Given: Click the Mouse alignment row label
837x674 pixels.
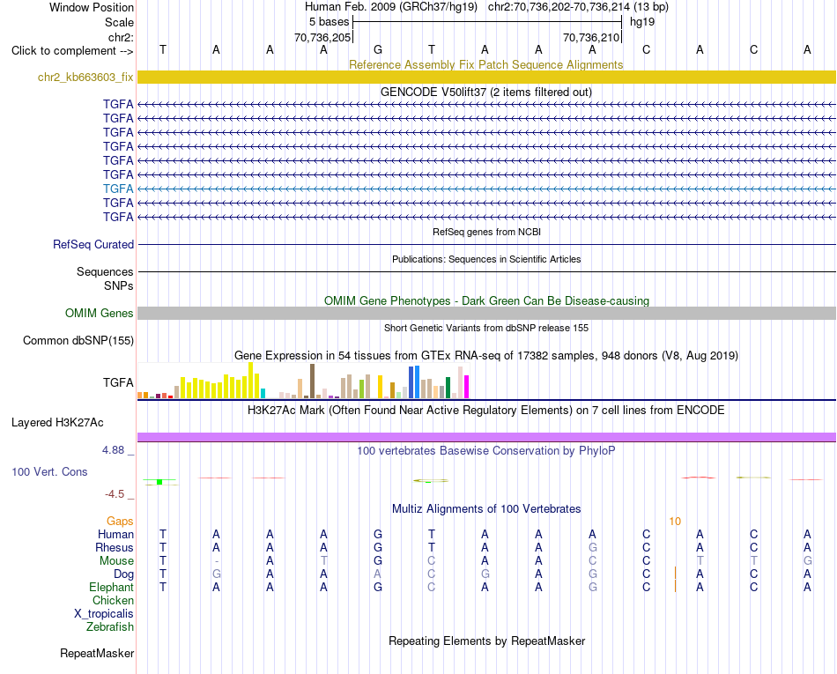Looking at the screenshot, I should [x=116, y=561].
